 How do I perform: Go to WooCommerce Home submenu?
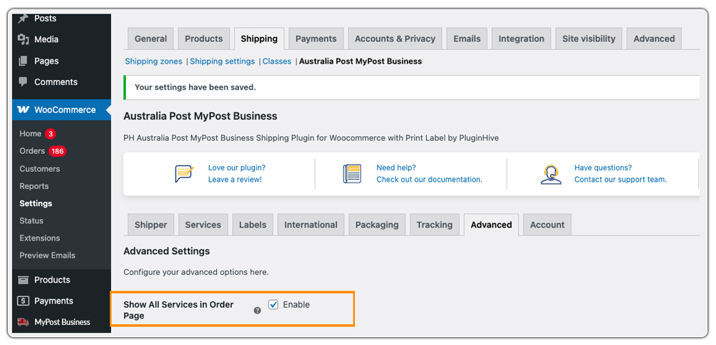tap(31, 134)
